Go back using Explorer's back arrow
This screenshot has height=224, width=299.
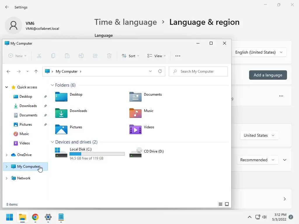click(x=8, y=71)
